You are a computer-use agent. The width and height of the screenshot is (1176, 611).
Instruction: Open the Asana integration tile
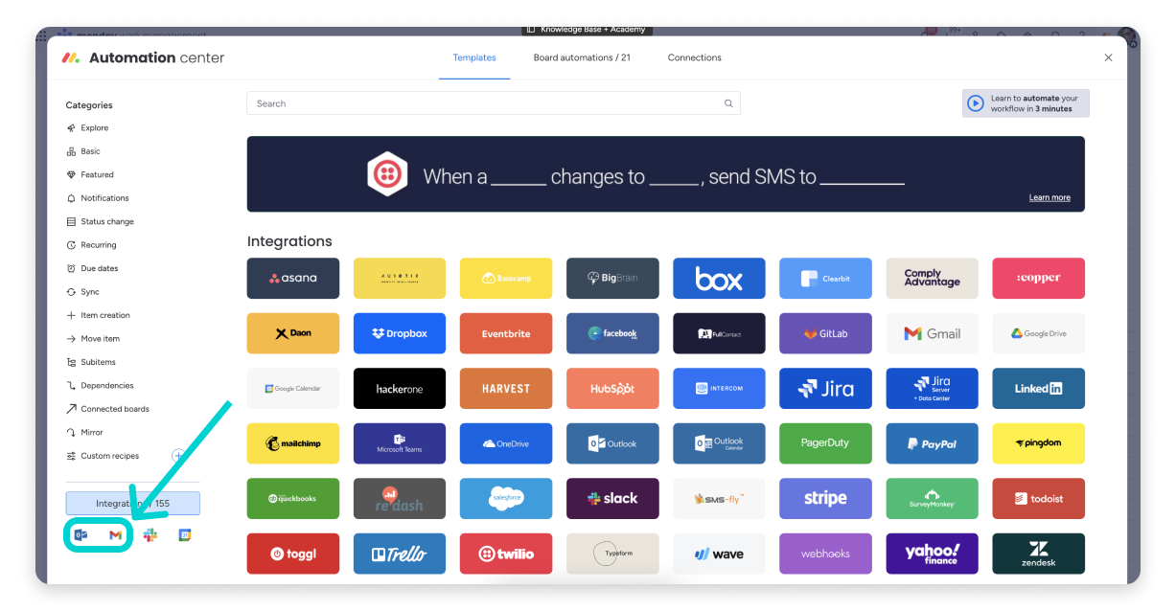[293, 278]
